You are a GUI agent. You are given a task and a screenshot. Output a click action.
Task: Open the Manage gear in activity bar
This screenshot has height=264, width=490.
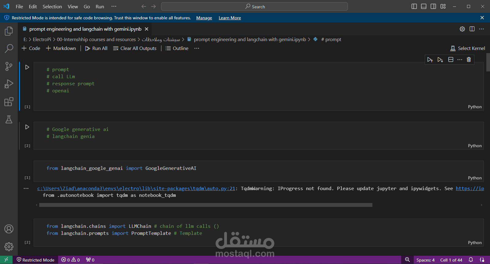click(9, 247)
